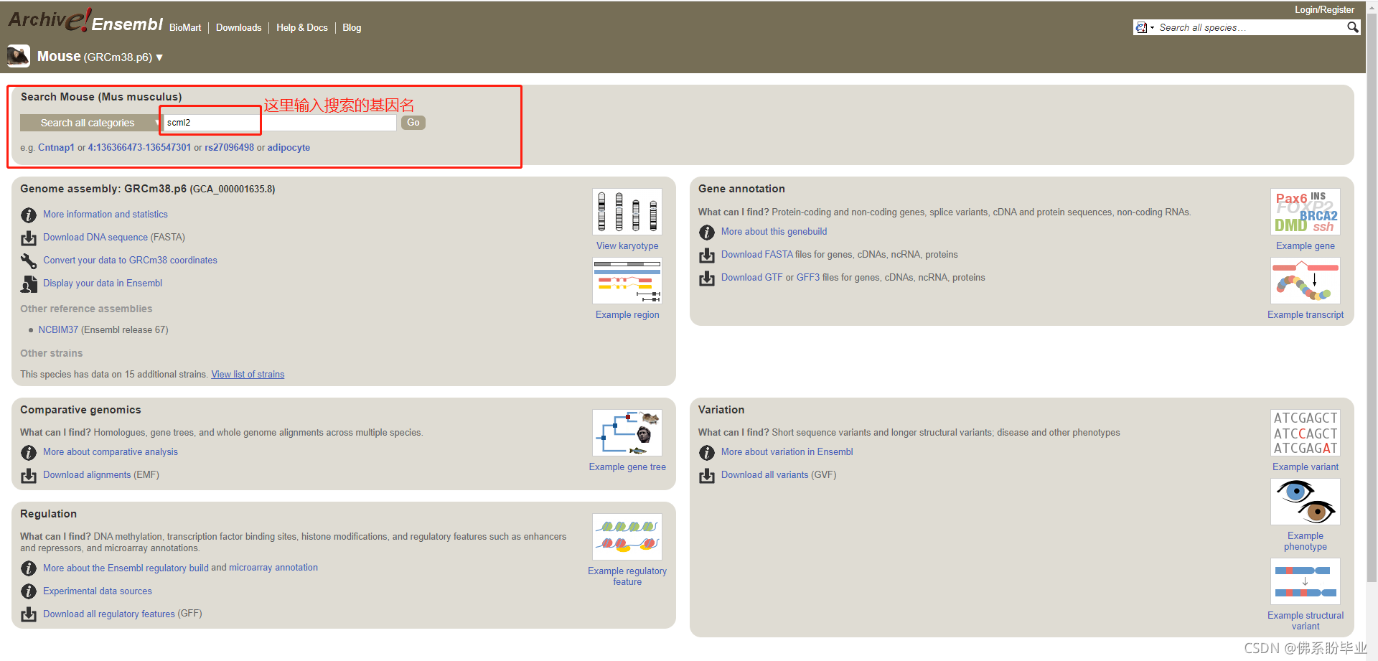Open Download DNA sequence link
Viewport: 1378px width, 661px height.
click(95, 237)
